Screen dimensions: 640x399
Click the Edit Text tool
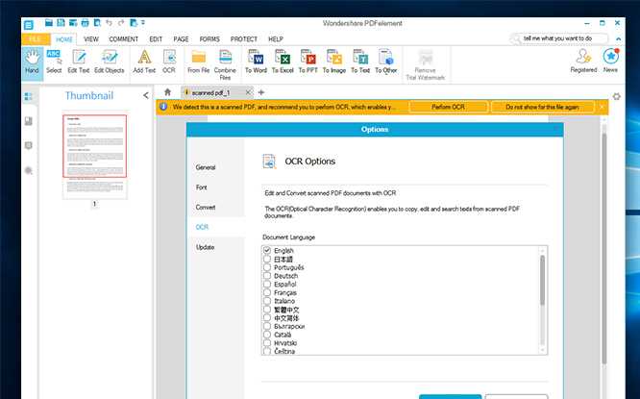78,61
